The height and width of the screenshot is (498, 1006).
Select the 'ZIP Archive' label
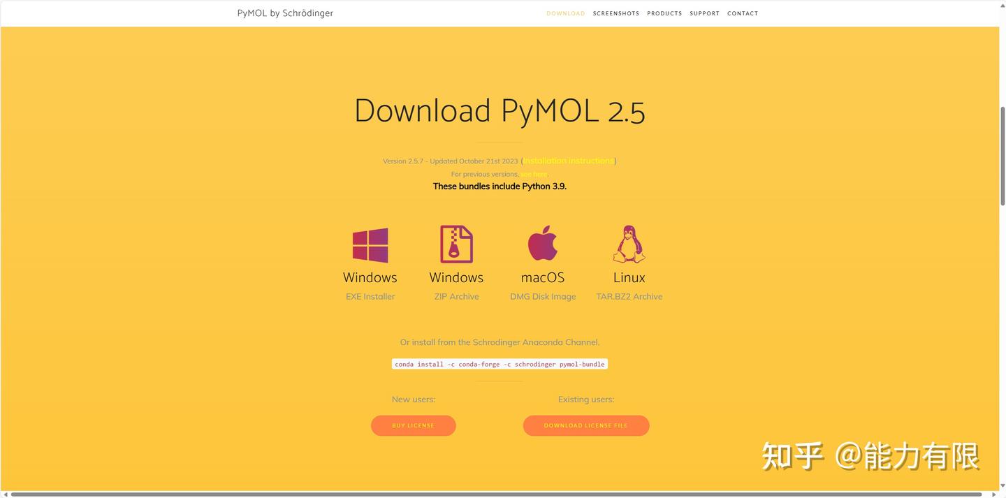456,296
